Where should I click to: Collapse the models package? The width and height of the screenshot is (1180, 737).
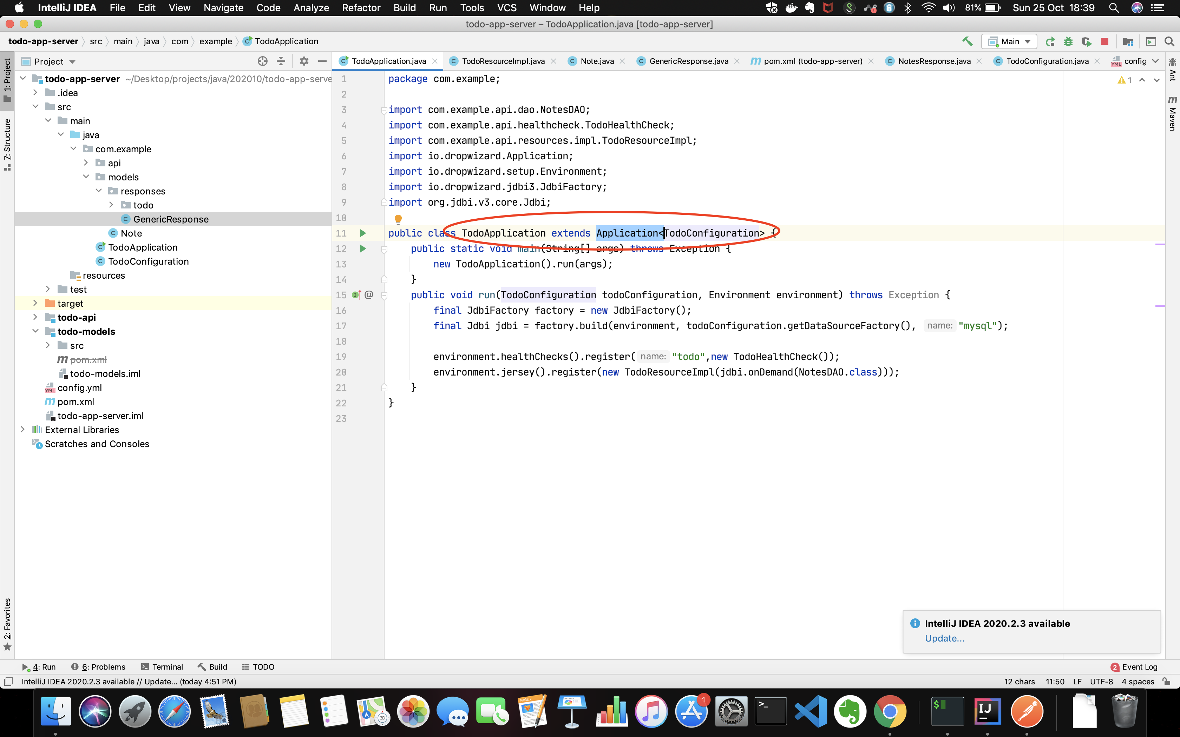[86, 177]
